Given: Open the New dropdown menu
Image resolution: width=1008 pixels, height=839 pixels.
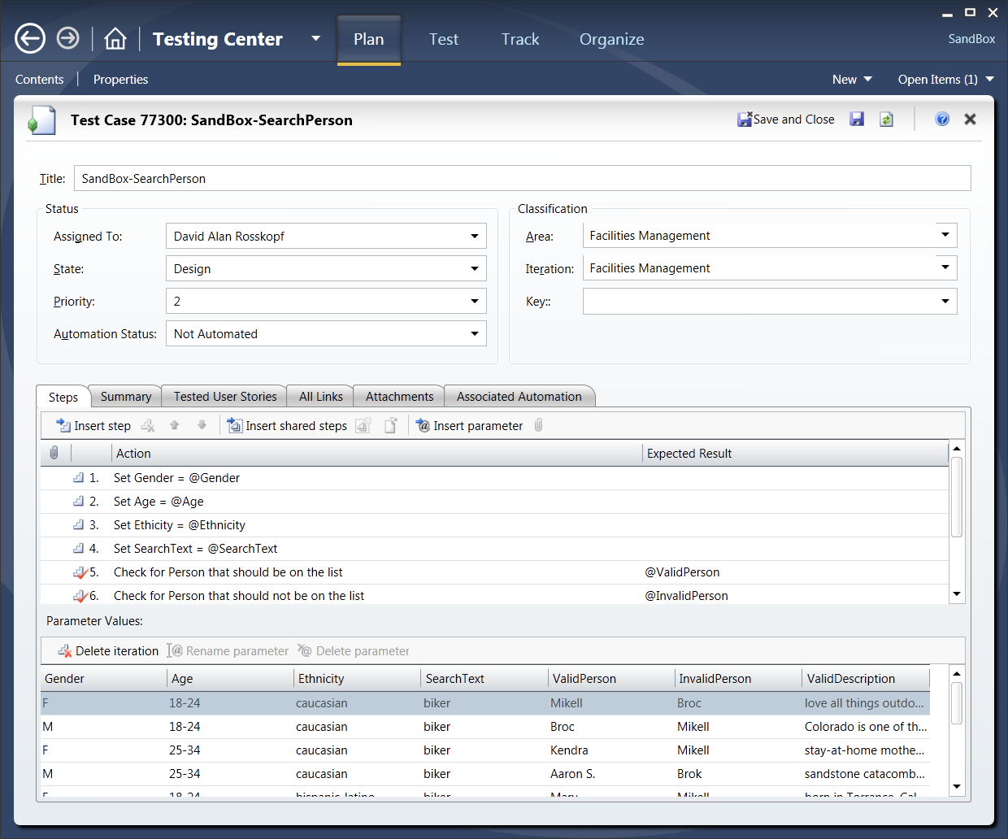Looking at the screenshot, I should pos(852,79).
